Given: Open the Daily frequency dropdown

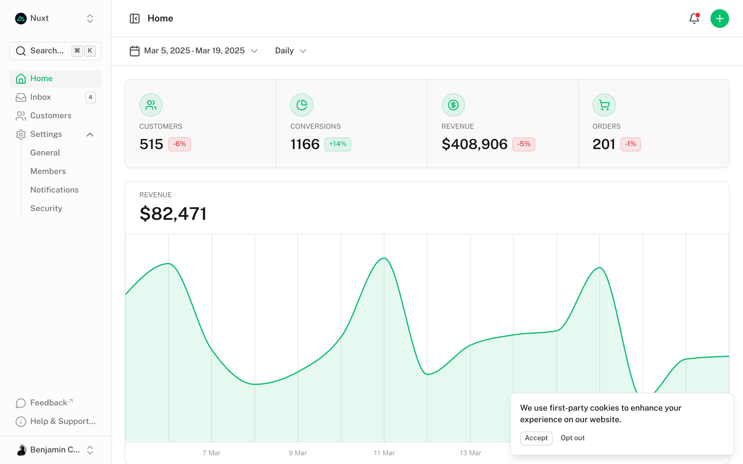Looking at the screenshot, I should pyautogui.click(x=290, y=51).
